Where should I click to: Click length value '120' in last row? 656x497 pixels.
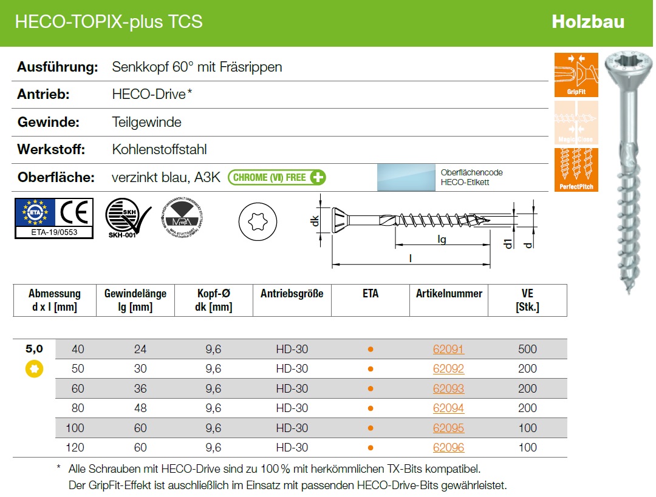(x=75, y=448)
